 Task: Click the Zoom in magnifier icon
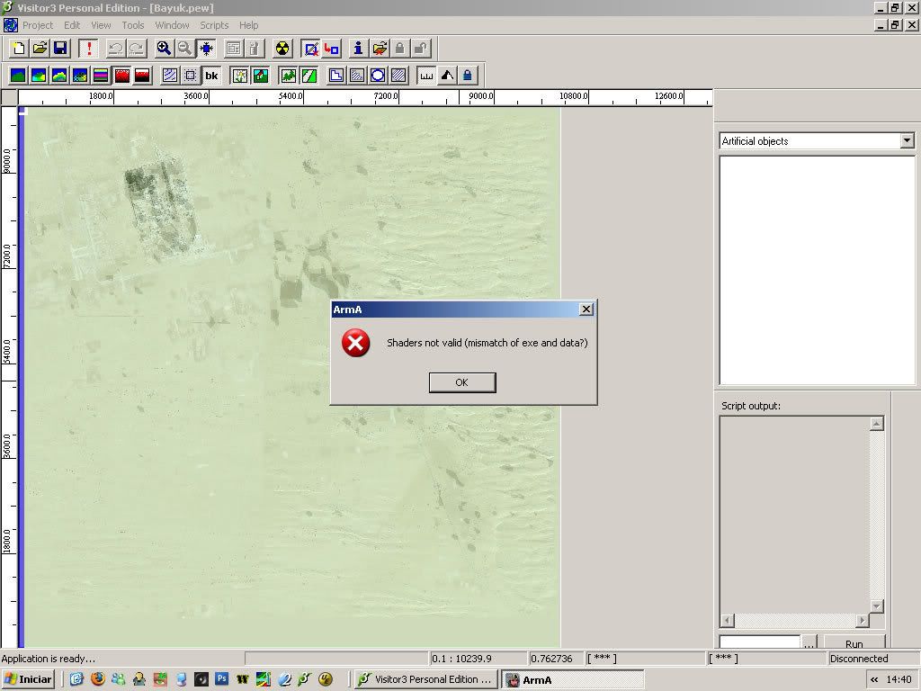click(x=164, y=49)
